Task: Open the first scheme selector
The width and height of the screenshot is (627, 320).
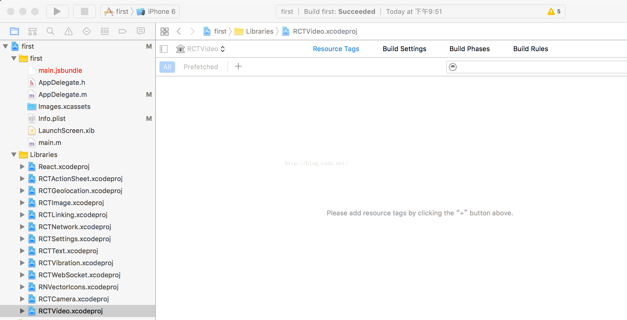Action: tap(116, 11)
